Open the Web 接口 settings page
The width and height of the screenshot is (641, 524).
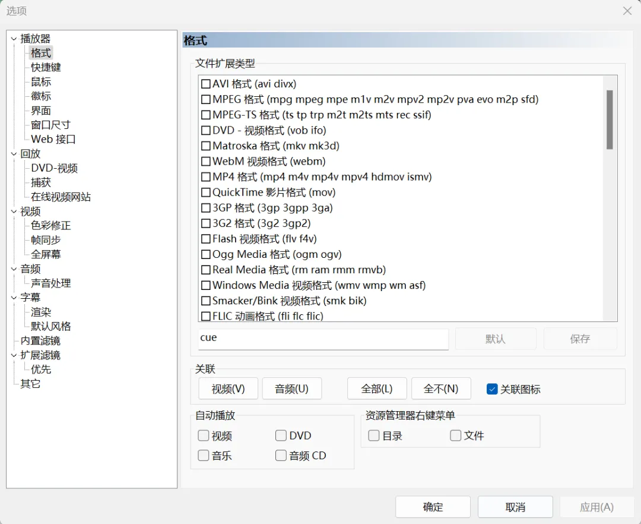tap(53, 140)
